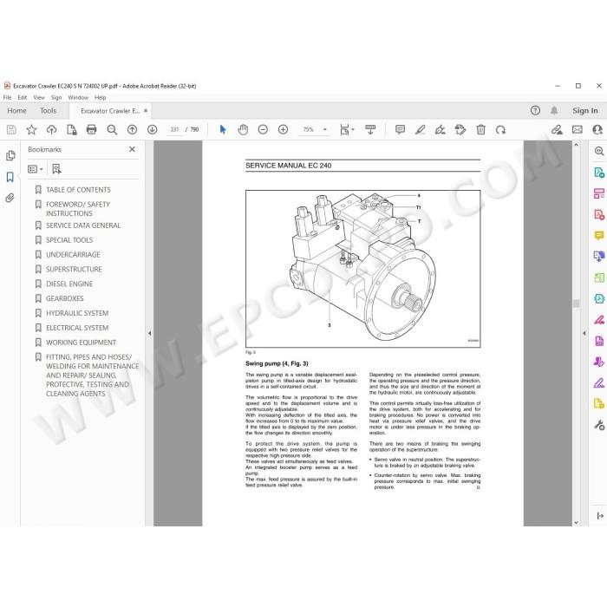
Task: Open Find text magnifier icon
Action: 112,130
